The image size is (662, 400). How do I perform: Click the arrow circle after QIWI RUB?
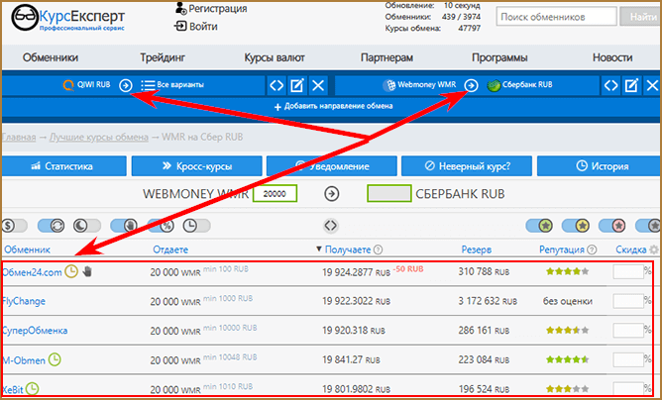[x=126, y=85]
